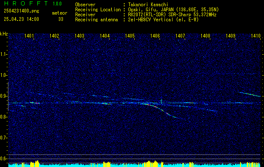Click the red-yellow echo burst after 1401

(x=35, y=103)
